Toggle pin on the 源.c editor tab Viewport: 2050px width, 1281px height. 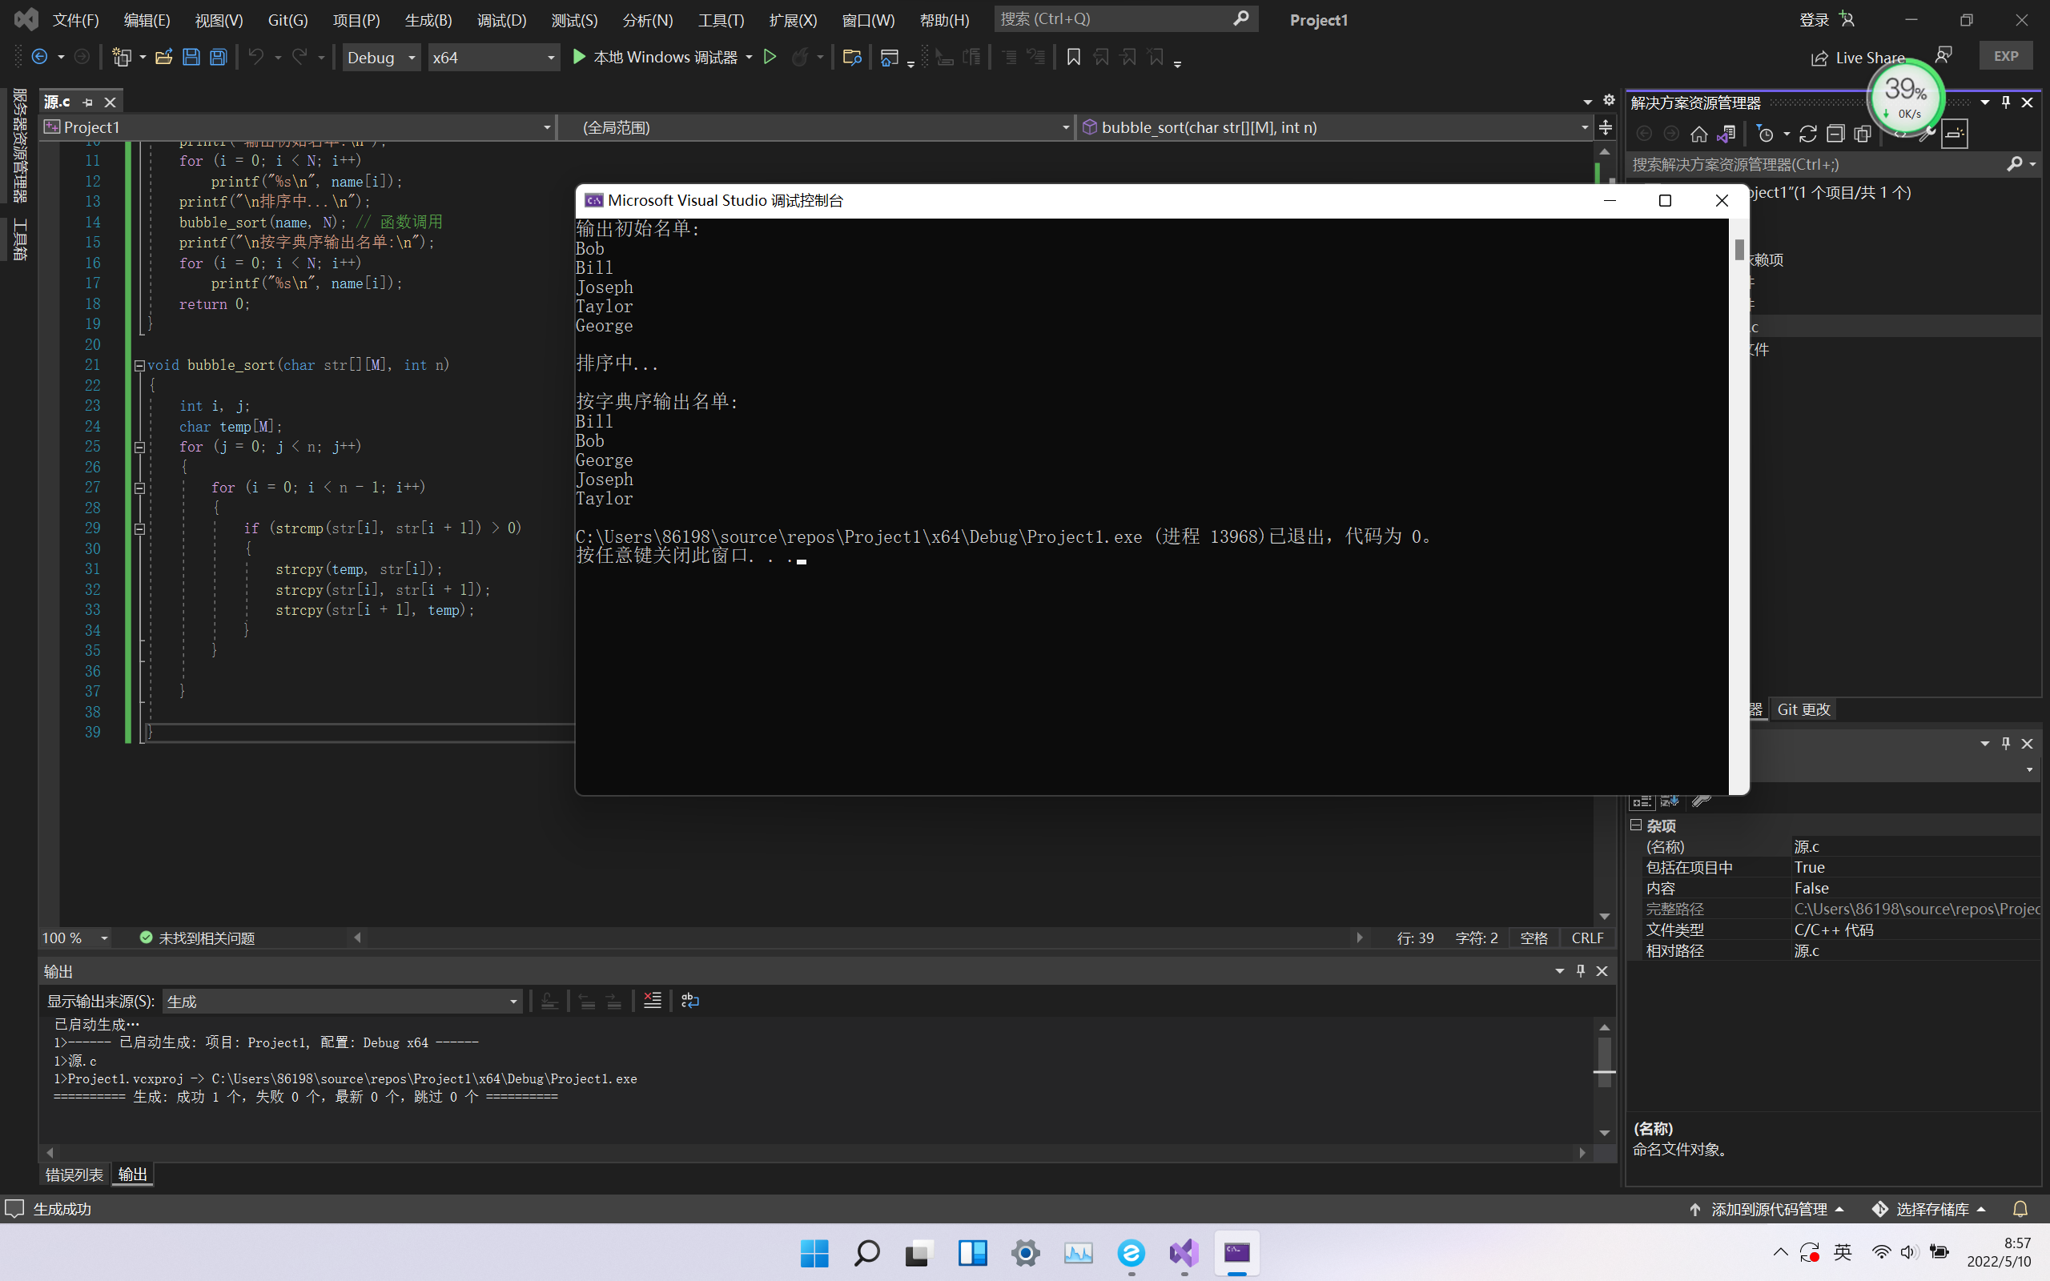[87, 102]
